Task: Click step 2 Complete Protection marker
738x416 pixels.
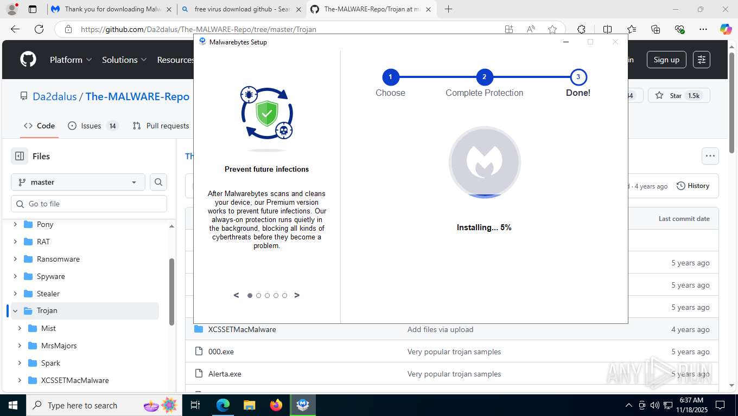Action: pos(484,77)
